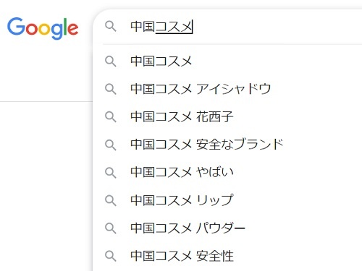Choose the 中国コスメ やばい suggestion

tap(227, 173)
